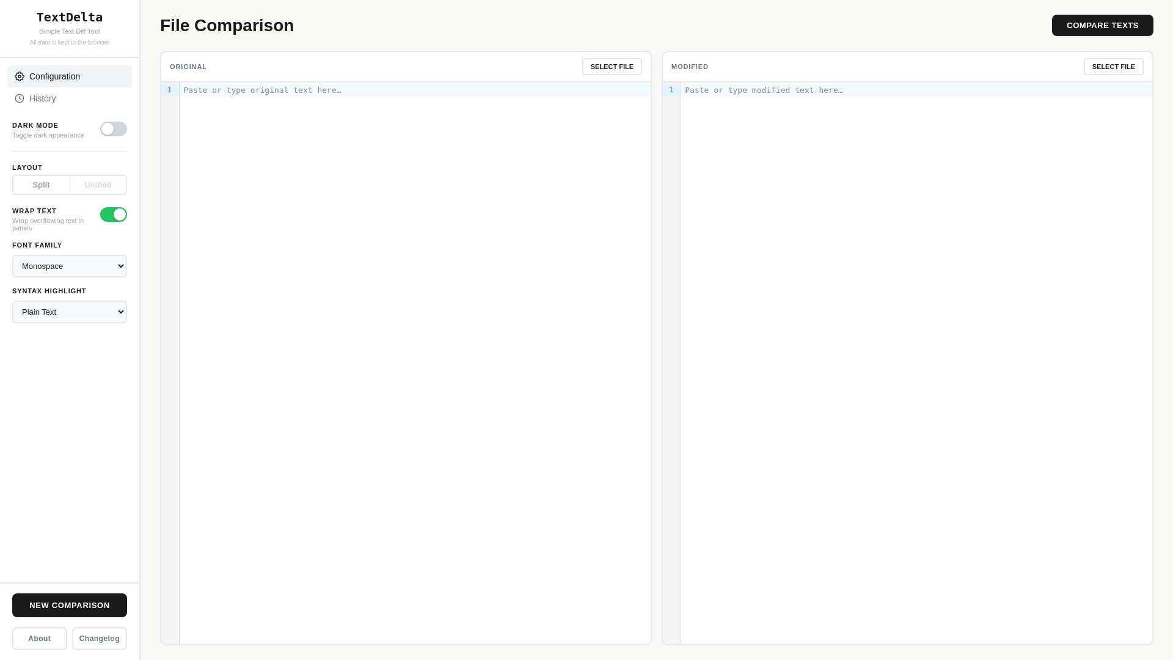Open the Configuration sidebar tab
The width and height of the screenshot is (1173, 660).
pyautogui.click(x=70, y=76)
